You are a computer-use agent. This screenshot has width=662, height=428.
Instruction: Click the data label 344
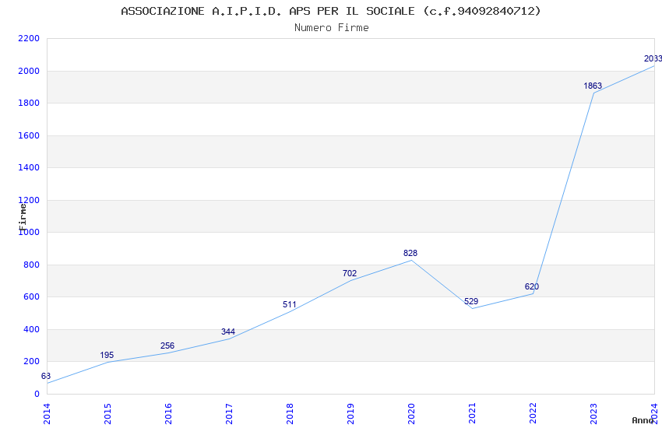tap(228, 332)
